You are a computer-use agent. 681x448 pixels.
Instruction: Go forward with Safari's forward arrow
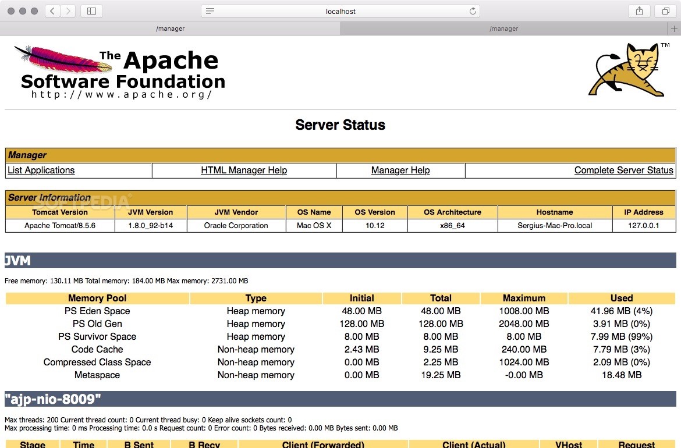click(x=68, y=11)
